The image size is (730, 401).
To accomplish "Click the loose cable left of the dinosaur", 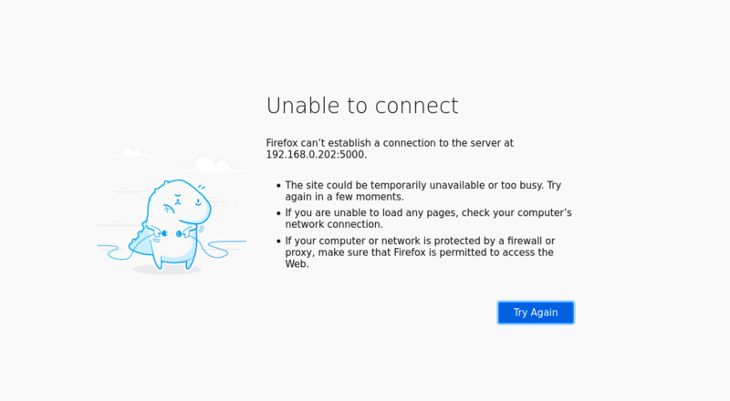I will pyautogui.click(x=109, y=247).
